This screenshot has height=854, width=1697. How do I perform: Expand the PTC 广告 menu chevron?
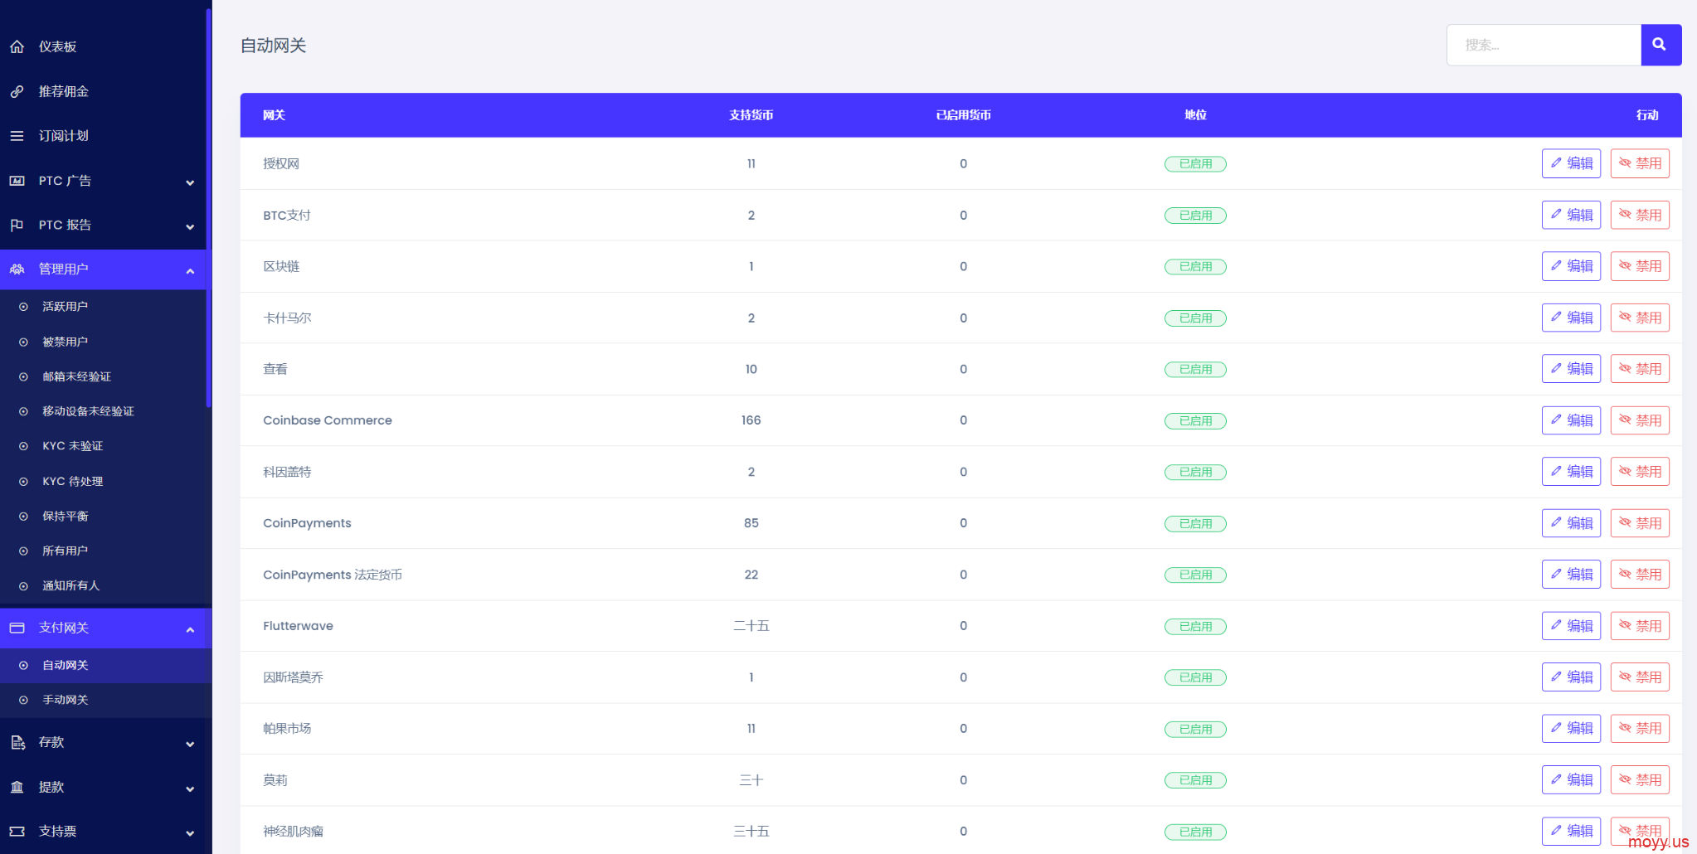coord(190,182)
